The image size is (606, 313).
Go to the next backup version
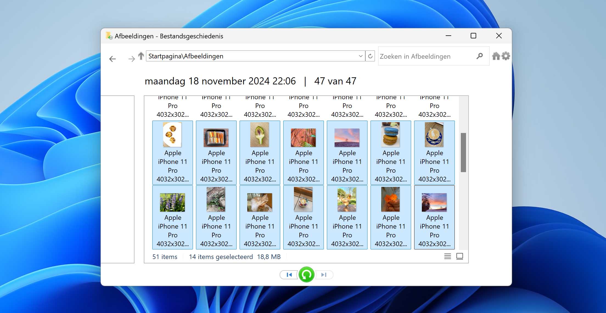pos(324,275)
